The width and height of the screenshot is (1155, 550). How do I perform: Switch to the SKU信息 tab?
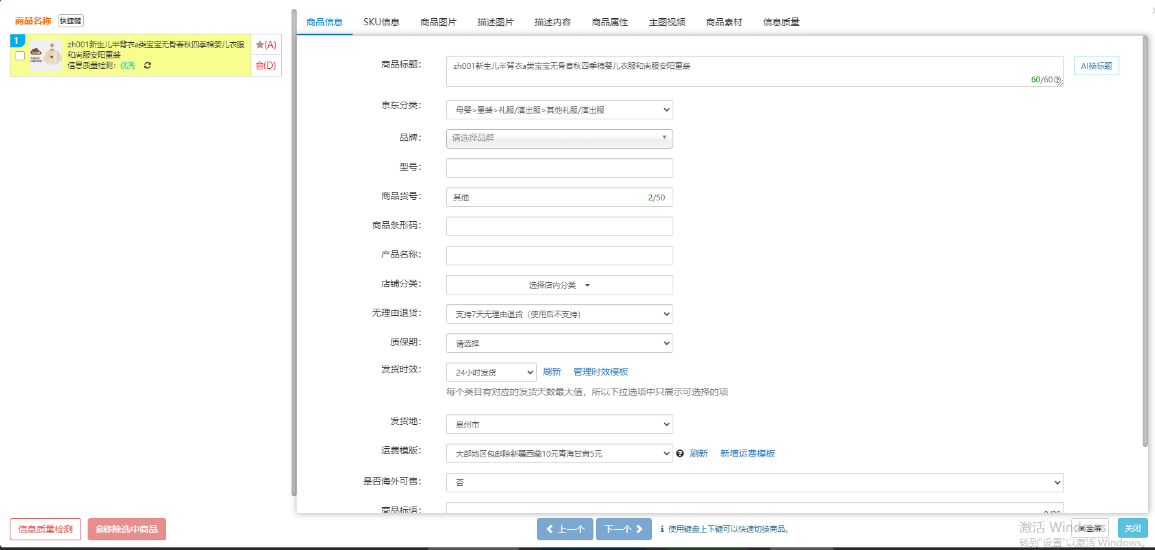(381, 22)
